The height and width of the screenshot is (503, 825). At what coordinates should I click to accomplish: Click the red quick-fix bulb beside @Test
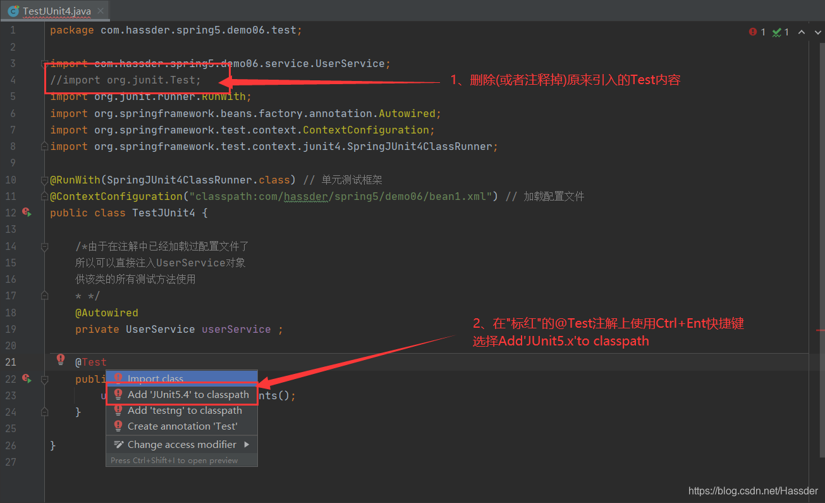pyautogui.click(x=61, y=360)
